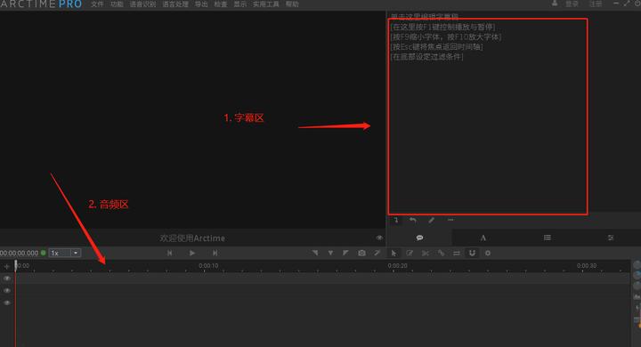Click the diagonal pen icon next to camera
The height and width of the screenshot is (347, 641).
(x=377, y=253)
